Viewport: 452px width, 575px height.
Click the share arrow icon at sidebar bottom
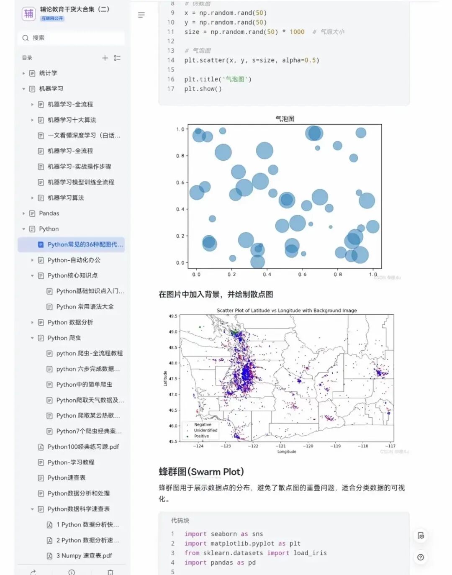tap(33, 572)
